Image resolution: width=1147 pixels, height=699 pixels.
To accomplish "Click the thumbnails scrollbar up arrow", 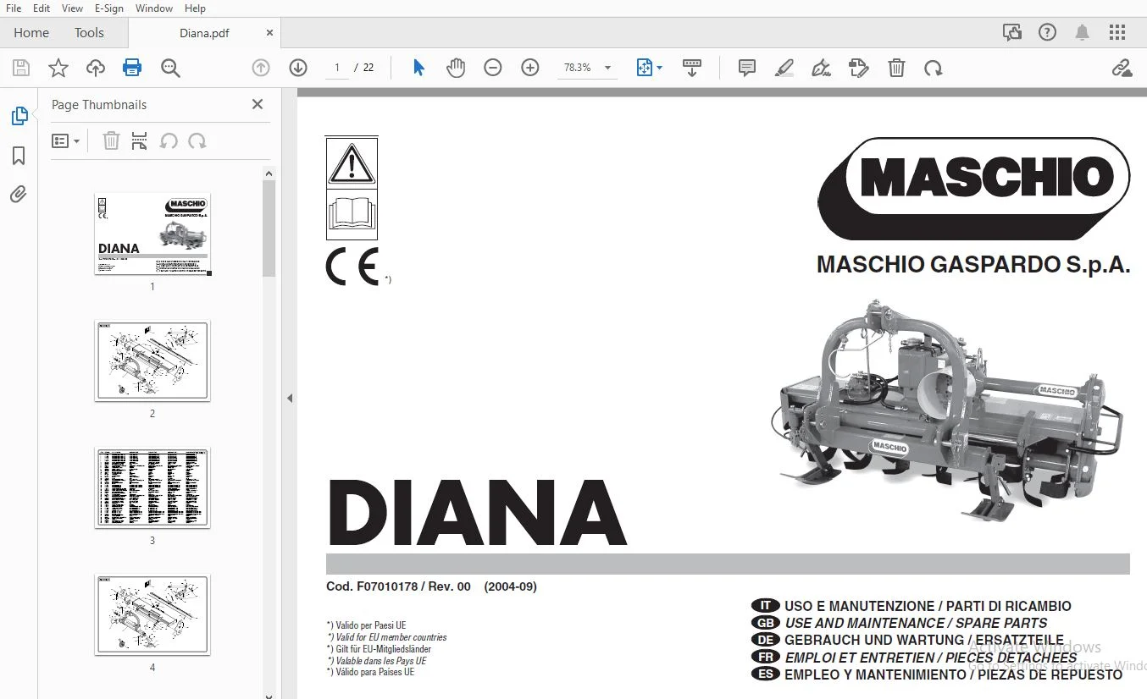I will [269, 173].
